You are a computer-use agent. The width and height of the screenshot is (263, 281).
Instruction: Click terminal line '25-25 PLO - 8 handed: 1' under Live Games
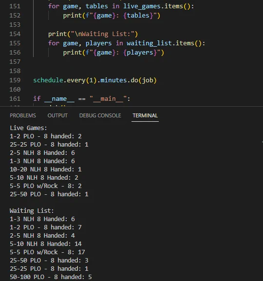point(49,145)
